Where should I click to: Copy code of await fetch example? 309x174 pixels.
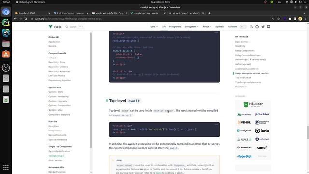coord(216,124)
